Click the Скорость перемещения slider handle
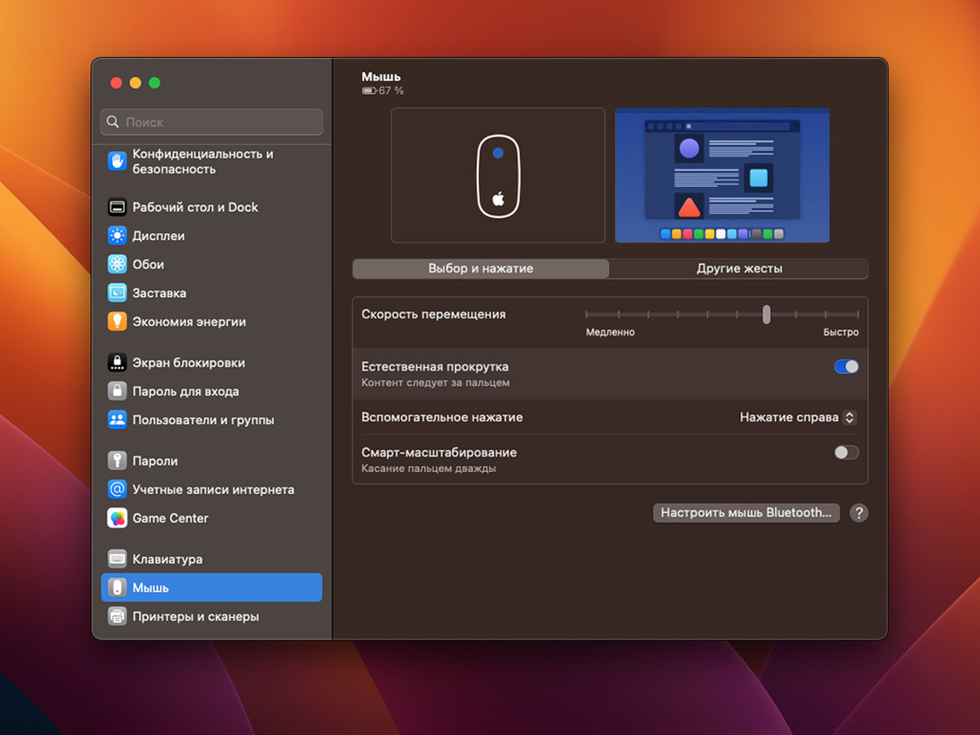980x735 pixels. [766, 314]
